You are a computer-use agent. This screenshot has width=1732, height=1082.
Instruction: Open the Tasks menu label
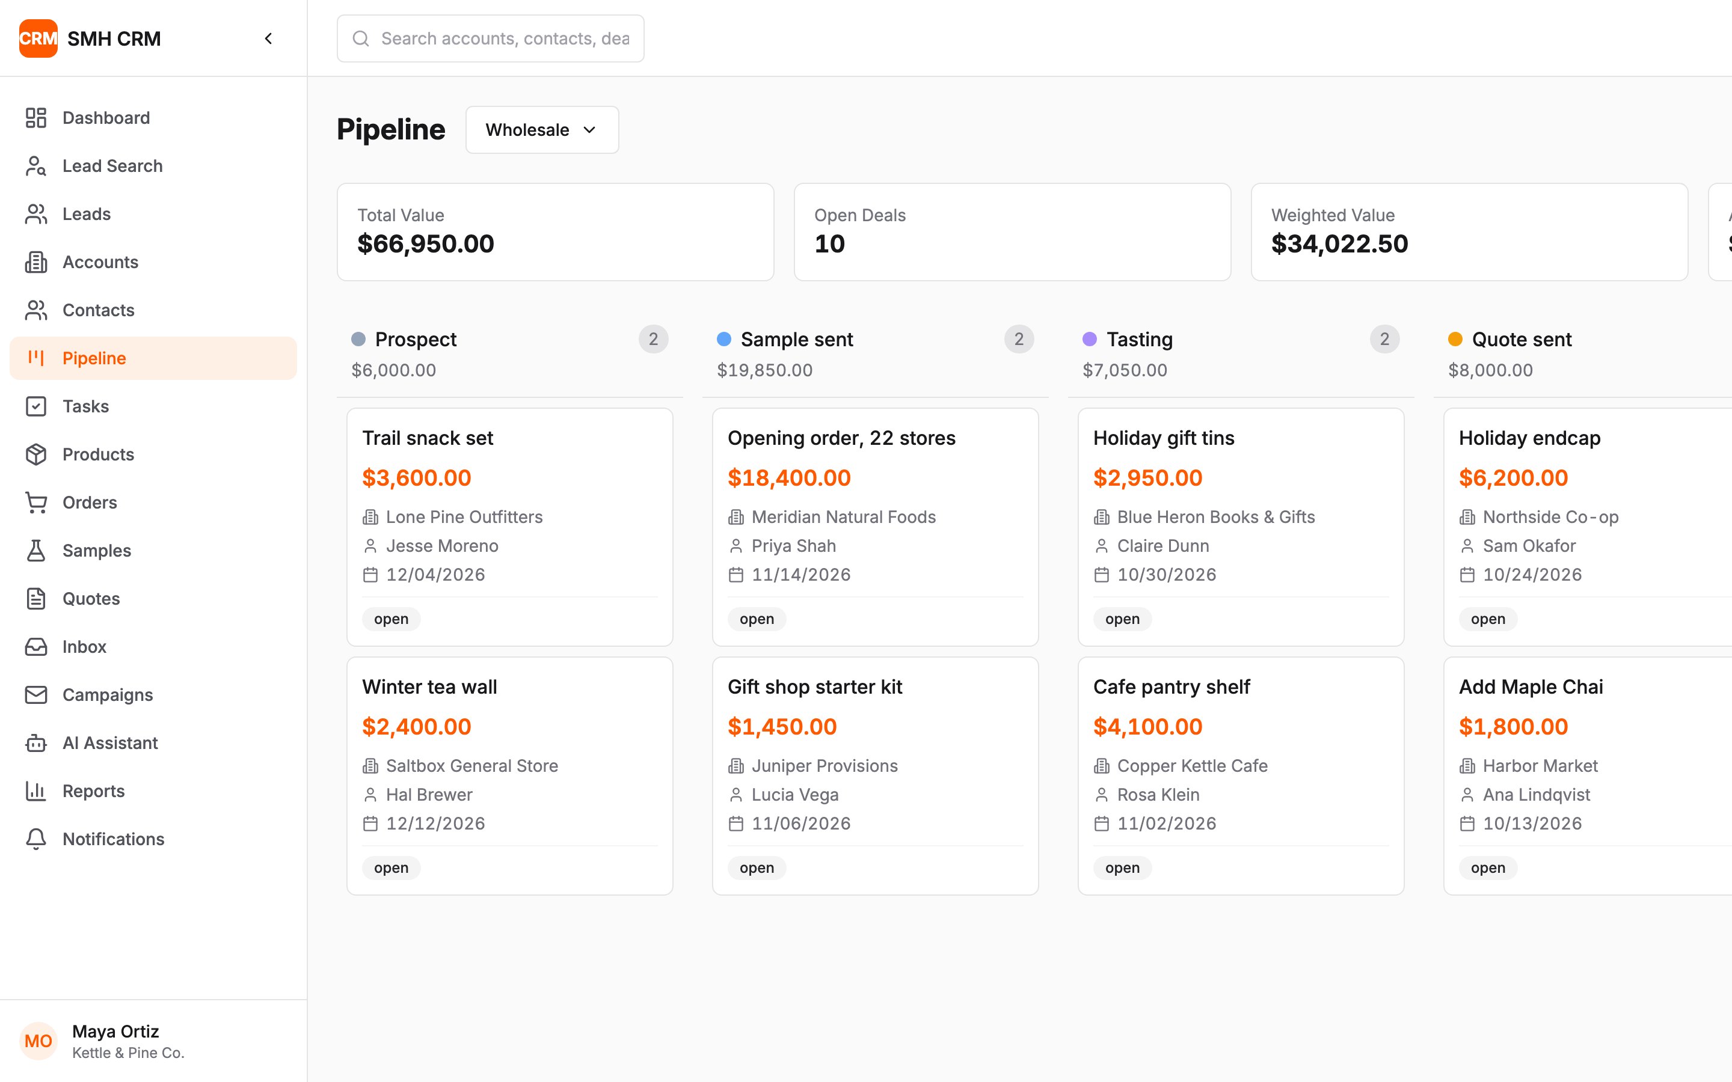[x=85, y=406]
